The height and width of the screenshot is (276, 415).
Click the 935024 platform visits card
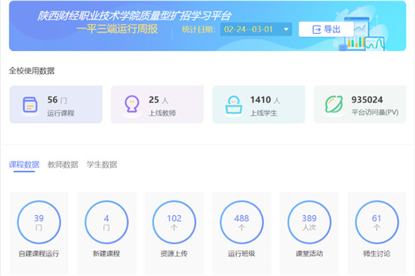pyautogui.click(x=360, y=105)
